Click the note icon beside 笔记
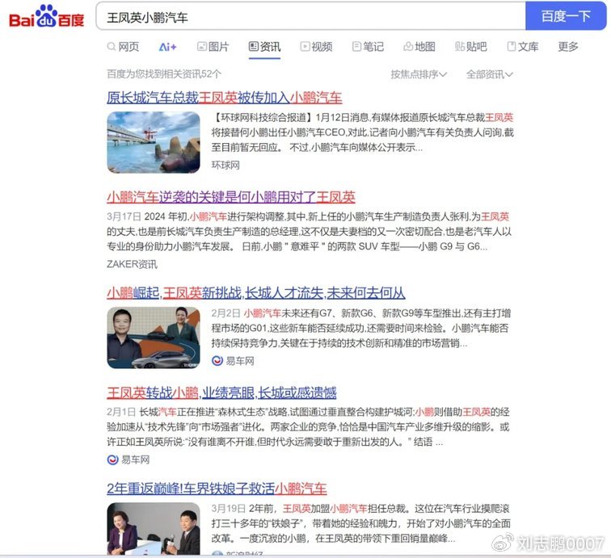The height and width of the screenshot is (558, 611). click(356, 47)
